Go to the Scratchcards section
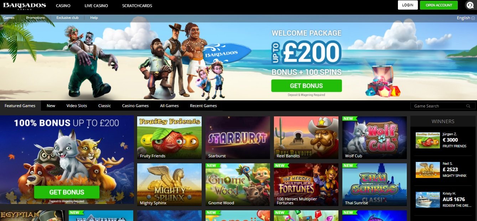 point(137,6)
